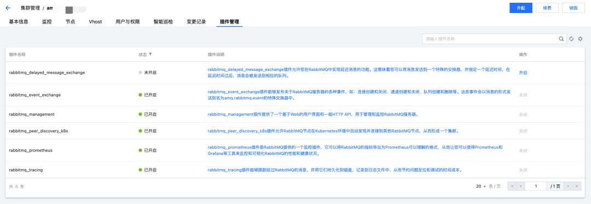This screenshot has width=591, height=204.
Task: Filter plugins by 状态 funnel icon
Action: pyautogui.click(x=150, y=55)
